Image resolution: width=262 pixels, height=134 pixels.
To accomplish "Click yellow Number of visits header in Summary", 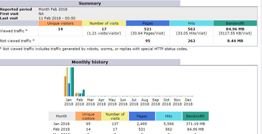I will [104, 23].
